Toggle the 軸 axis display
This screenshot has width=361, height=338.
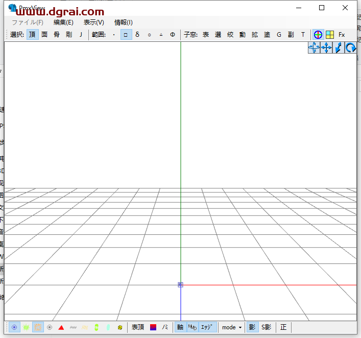180,327
